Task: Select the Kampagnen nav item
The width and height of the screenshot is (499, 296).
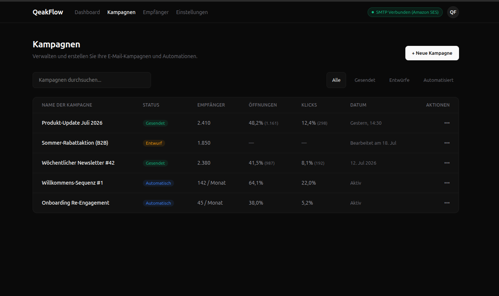Action: pos(121,12)
